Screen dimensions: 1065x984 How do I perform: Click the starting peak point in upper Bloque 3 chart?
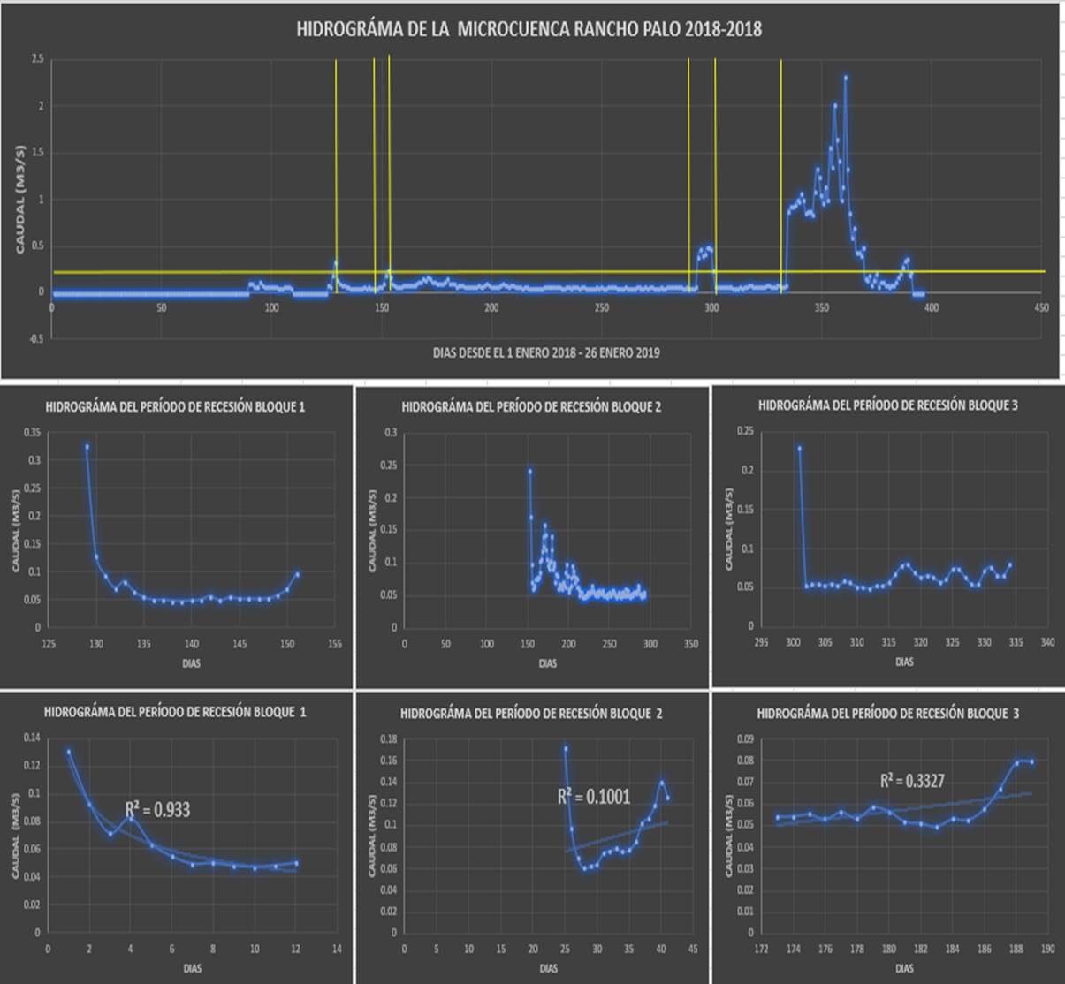click(800, 449)
